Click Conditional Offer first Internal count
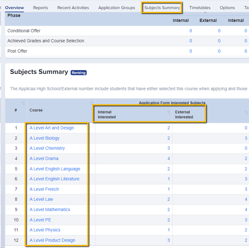The height and width of the screenshot is (248, 249). 191,31
